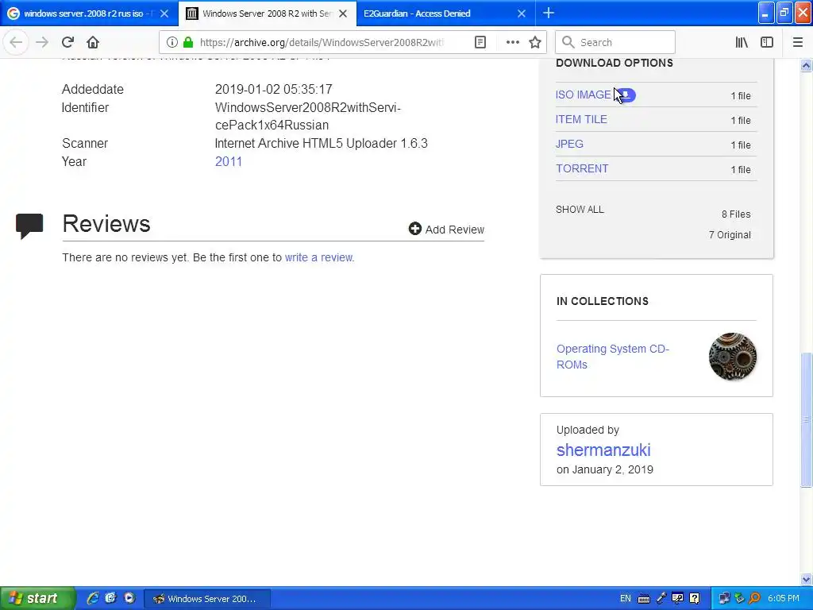Click the Internet Archive HTML5 Uploader 1.6.3 text
The height and width of the screenshot is (610, 813).
click(321, 143)
